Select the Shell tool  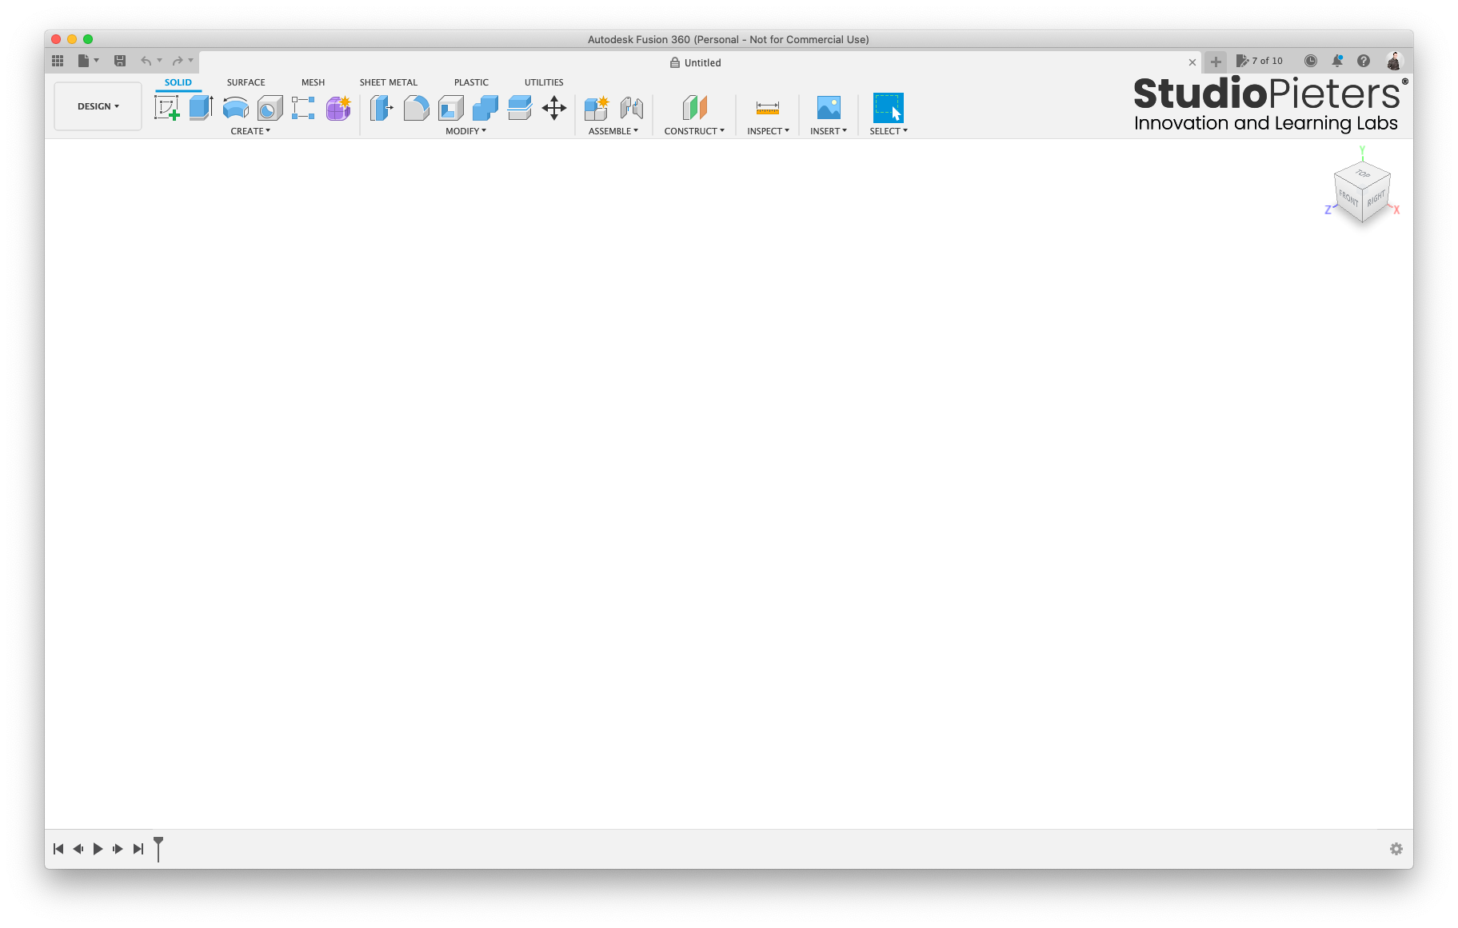(450, 108)
